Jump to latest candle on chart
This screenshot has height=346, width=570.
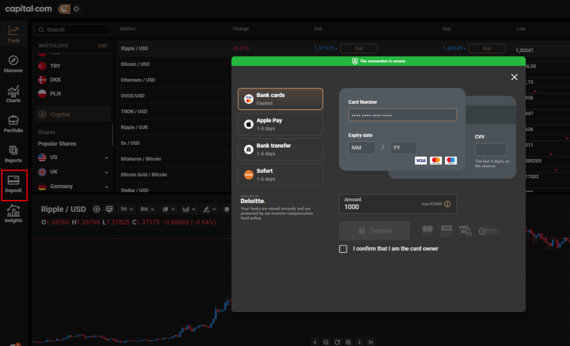tap(371, 342)
